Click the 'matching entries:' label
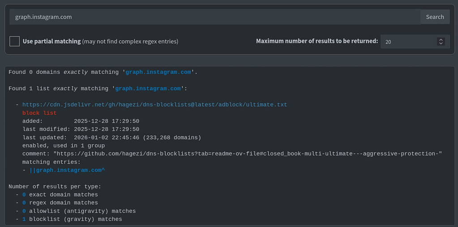This screenshot has width=458, height=227. pos(51,162)
